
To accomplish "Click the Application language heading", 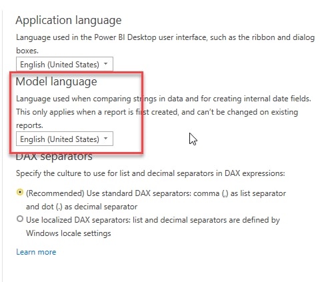I will tap(69, 21).
